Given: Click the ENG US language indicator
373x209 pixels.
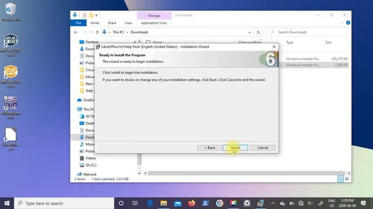Looking at the screenshot, I should (332, 203).
